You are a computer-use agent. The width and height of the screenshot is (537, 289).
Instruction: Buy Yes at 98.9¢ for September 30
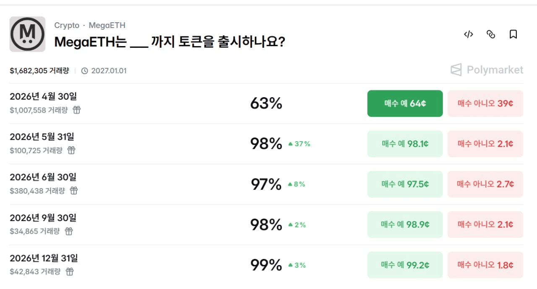(405, 224)
